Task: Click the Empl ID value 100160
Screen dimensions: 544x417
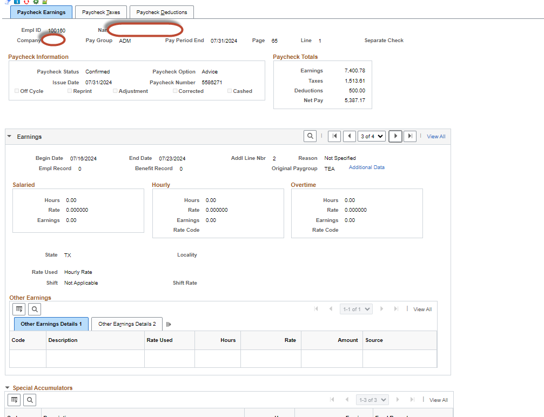Action: pyautogui.click(x=57, y=31)
